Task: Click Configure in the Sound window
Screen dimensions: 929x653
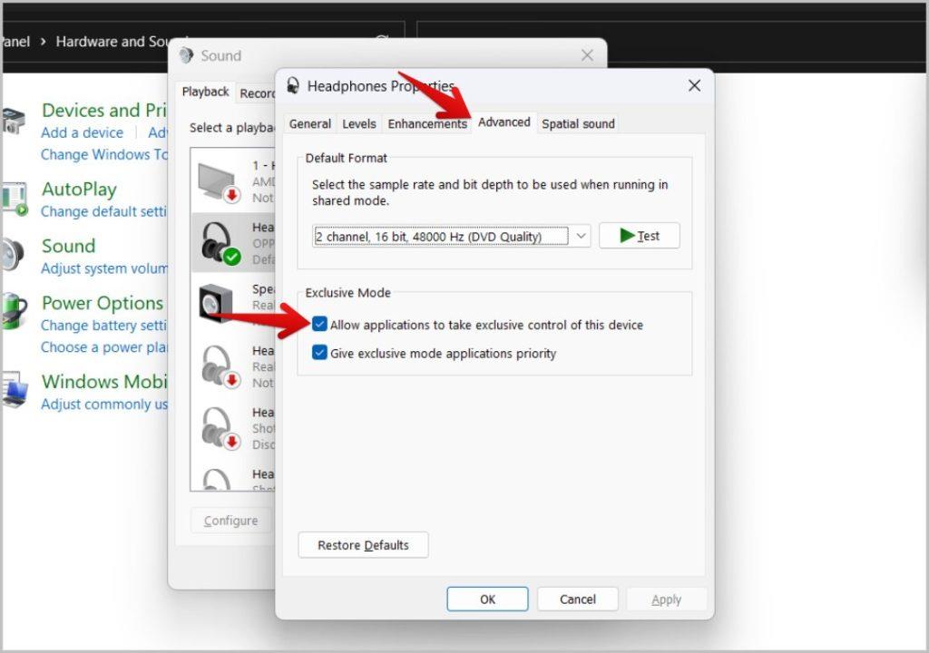Action: (231, 521)
